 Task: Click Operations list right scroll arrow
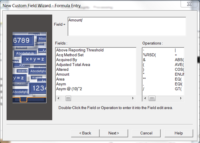[x=181, y=98]
